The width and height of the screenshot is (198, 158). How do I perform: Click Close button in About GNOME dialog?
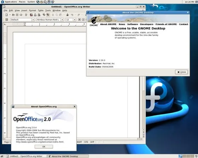pos(181,72)
